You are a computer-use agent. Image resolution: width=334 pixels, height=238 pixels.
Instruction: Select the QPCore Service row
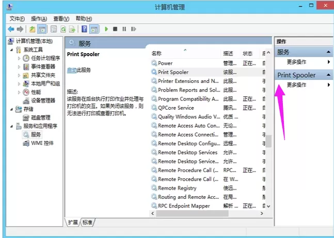coord(208,108)
